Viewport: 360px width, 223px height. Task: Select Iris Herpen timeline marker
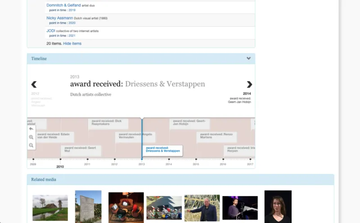click(239, 151)
